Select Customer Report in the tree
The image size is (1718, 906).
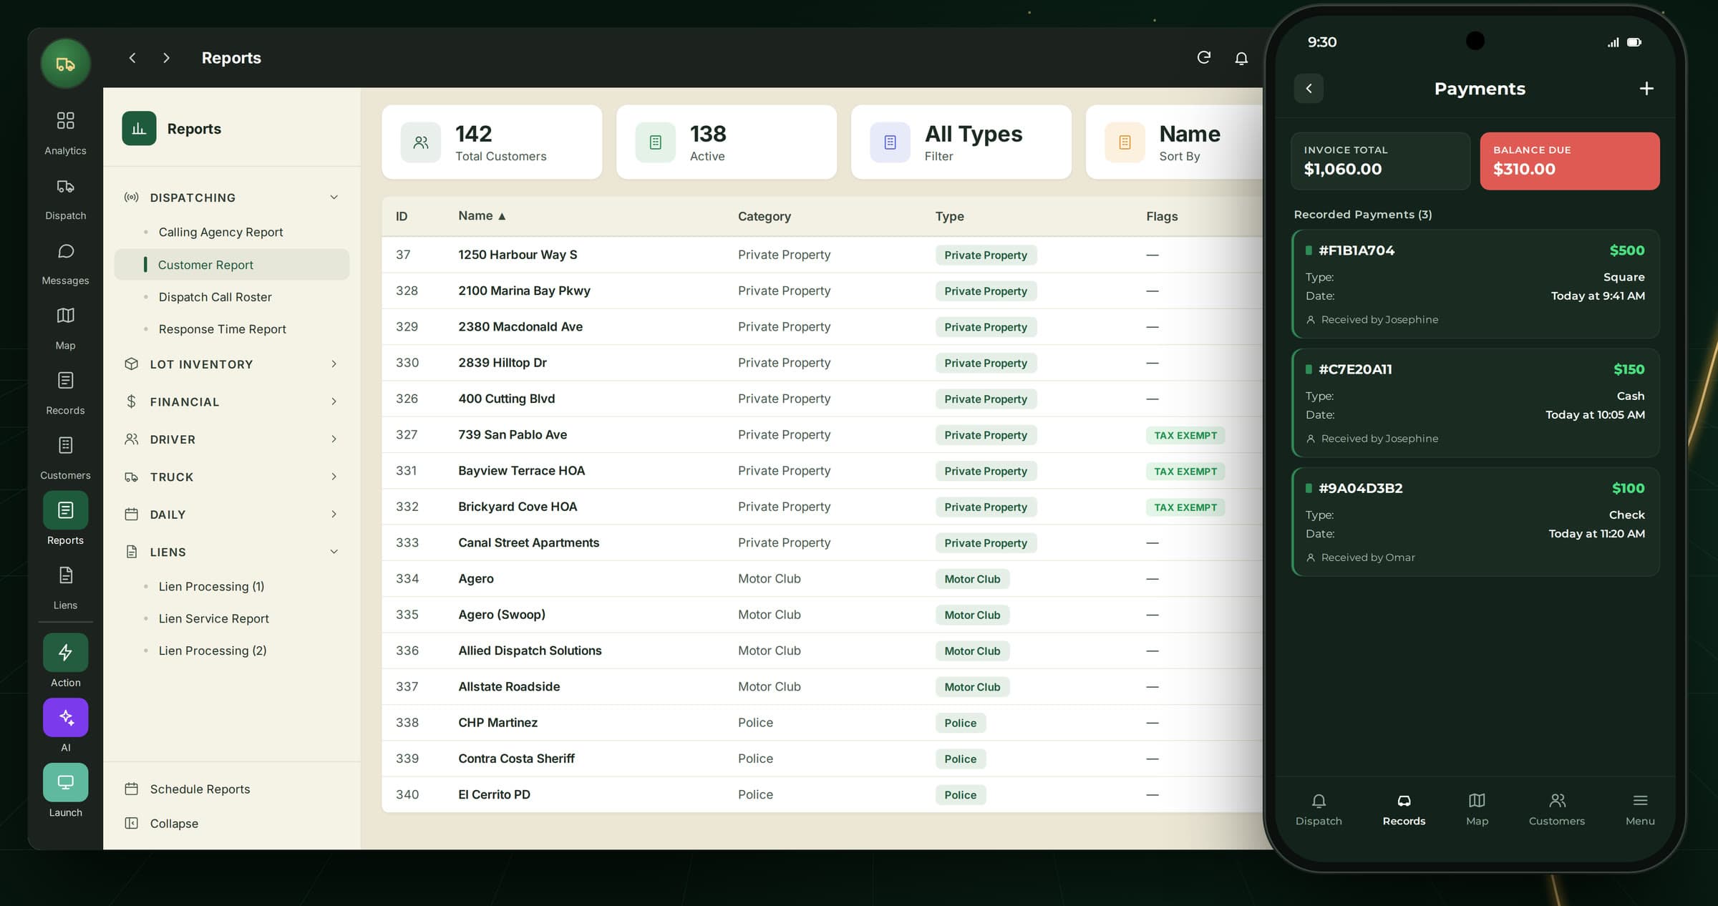tap(232, 265)
